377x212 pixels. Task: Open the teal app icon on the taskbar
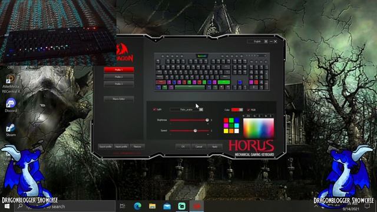tap(182, 206)
